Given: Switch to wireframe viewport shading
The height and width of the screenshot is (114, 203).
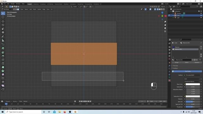Looking at the screenshot, I should pos(158,9).
